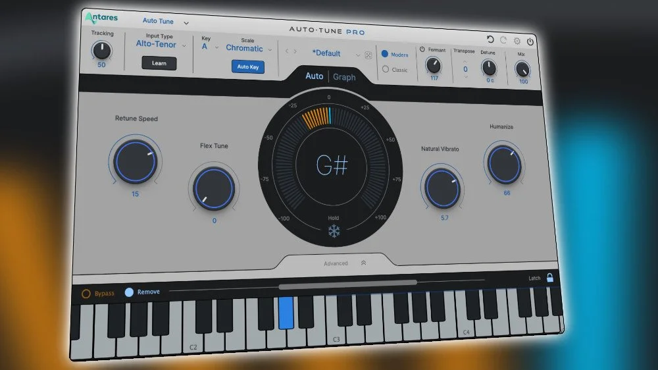Viewport: 658px width, 370px height.
Task: Select Modern mode radio button
Action: pyautogui.click(x=385, y=54)
